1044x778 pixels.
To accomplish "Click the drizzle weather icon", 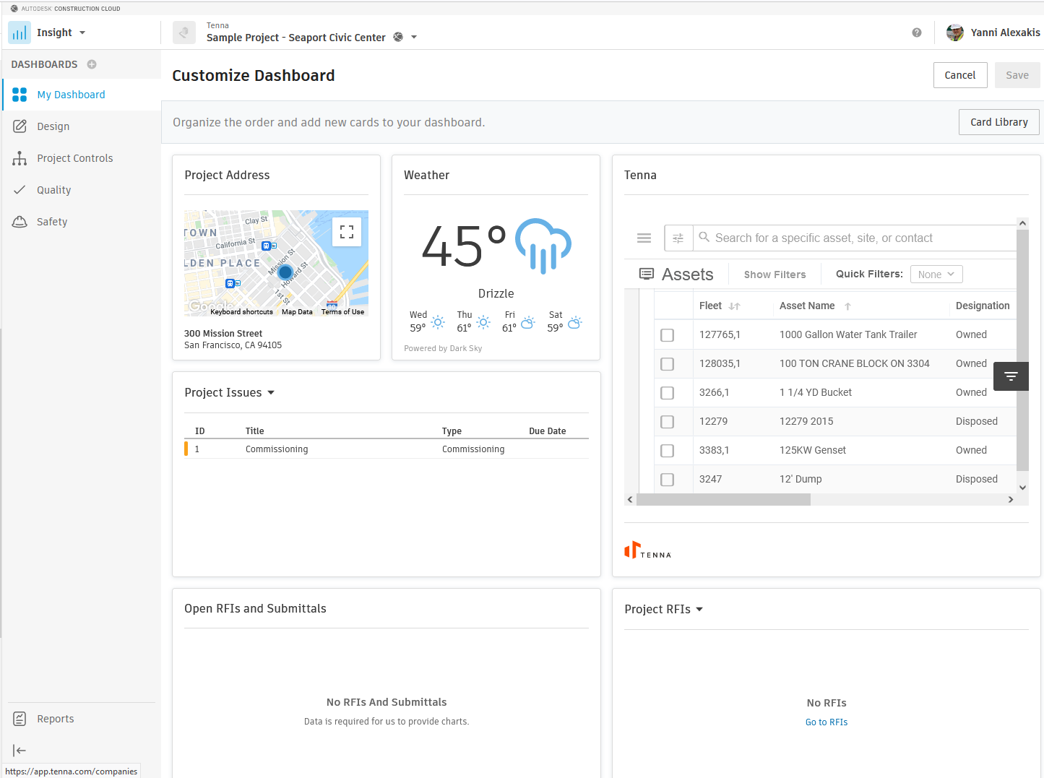I will (x=543, y=246).
